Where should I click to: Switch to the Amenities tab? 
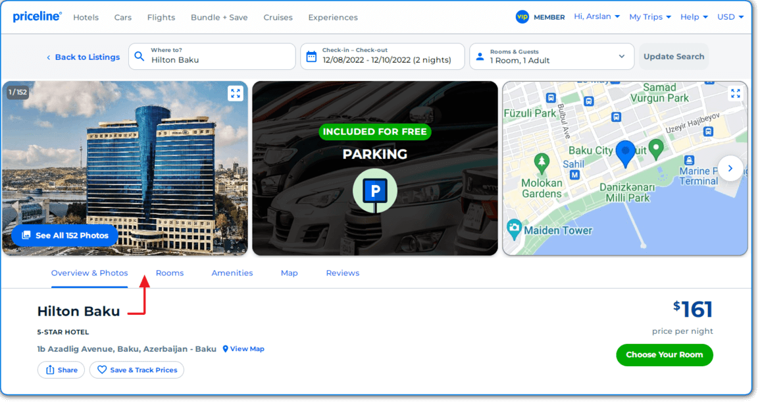pyautogui.click(x=232, y=273)
